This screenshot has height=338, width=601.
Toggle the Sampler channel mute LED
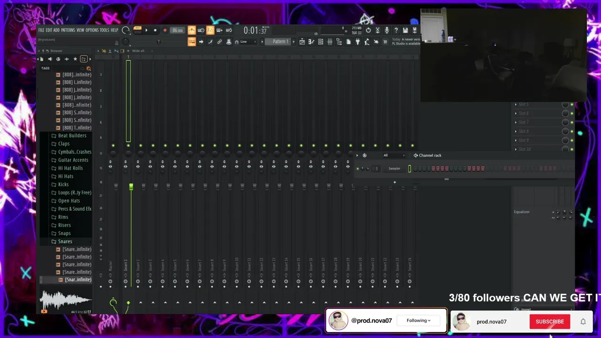(x=357, y=169)
